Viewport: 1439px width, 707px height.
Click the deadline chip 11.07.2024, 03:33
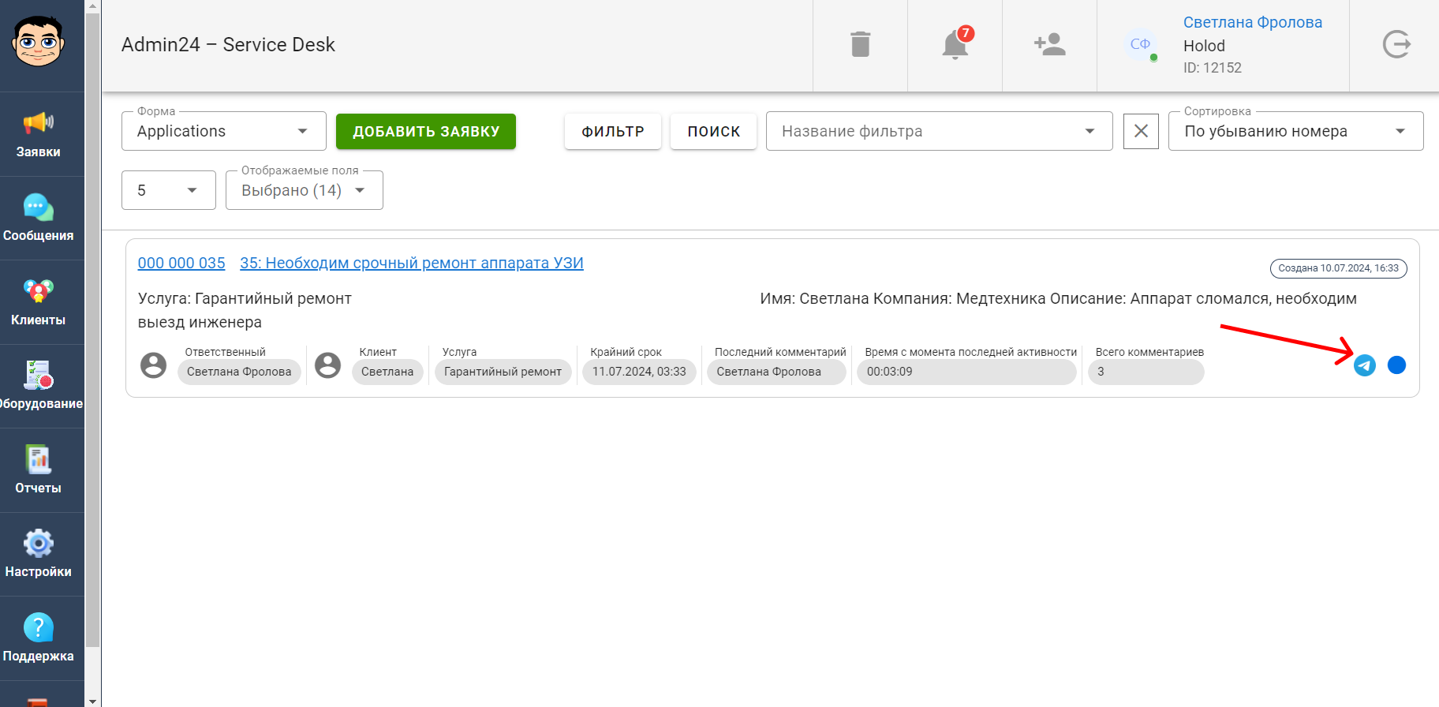(x=639, y=372)
